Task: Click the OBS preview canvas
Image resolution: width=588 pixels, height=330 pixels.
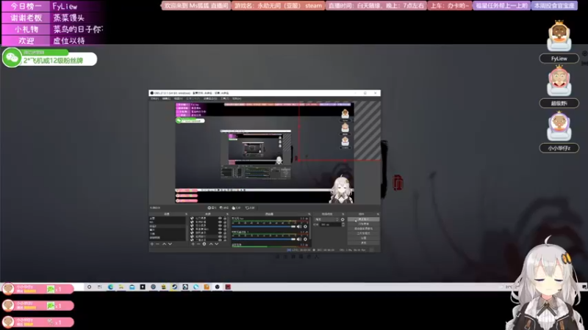Action: pos(265,153)
